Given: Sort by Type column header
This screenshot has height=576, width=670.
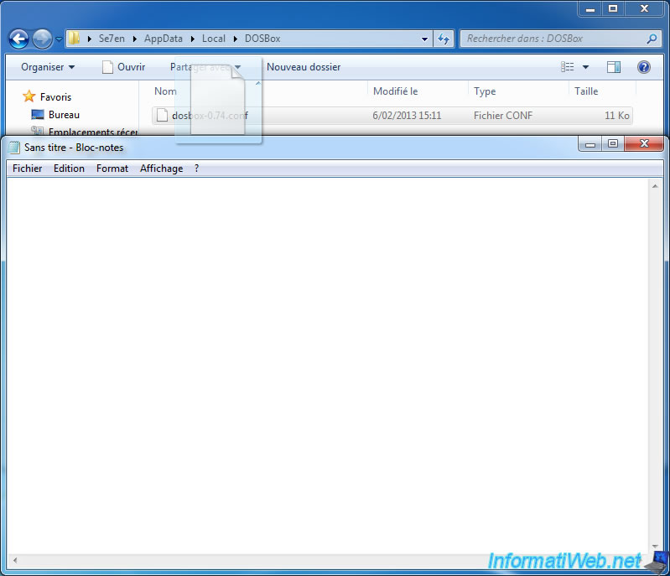Looking at the screenshot, I should pyautogui.click(x=485, y=91).
